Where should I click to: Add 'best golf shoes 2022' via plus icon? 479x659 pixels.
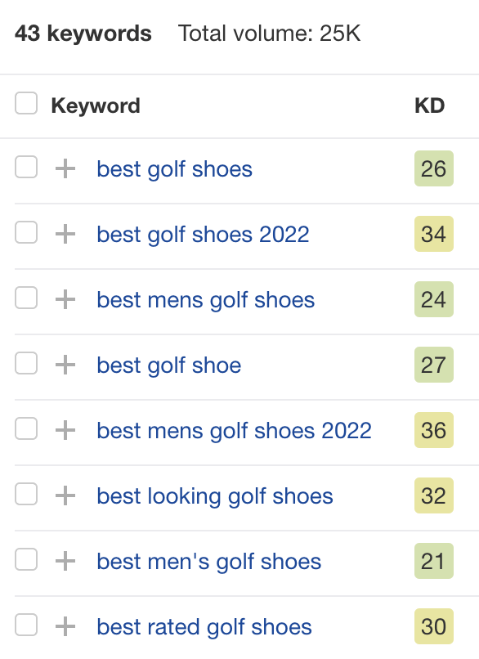tap(65, 234)
